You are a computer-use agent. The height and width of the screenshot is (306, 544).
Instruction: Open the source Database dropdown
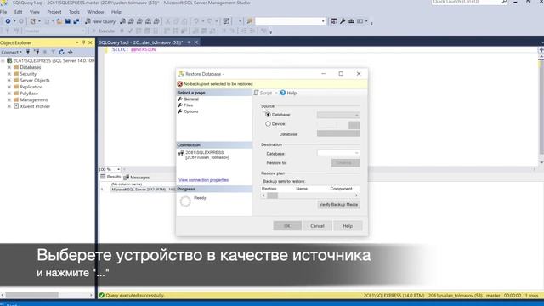(x=338, y=115)
